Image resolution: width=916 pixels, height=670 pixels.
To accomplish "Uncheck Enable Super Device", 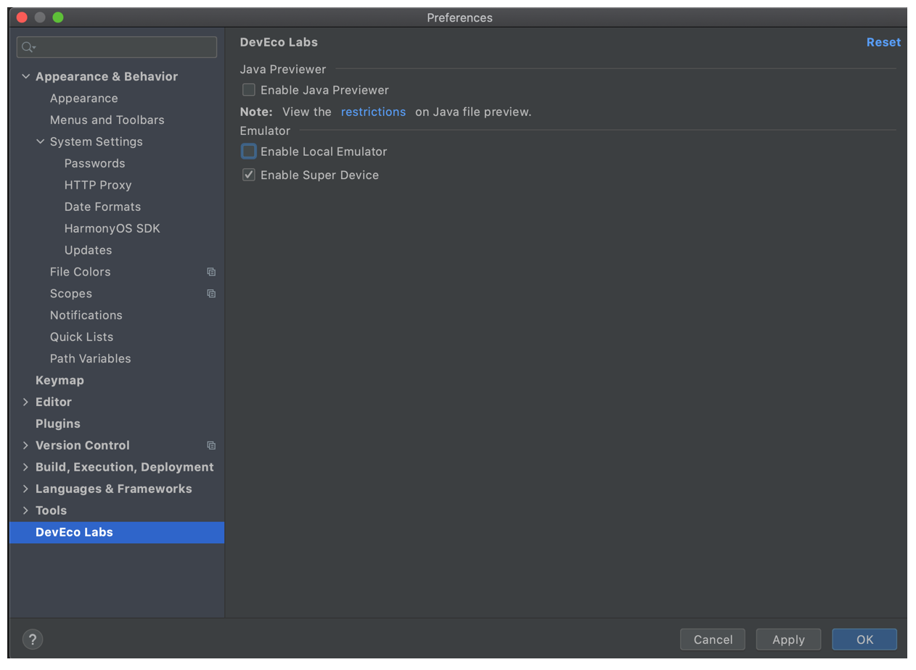I will [x=249, y=175].
